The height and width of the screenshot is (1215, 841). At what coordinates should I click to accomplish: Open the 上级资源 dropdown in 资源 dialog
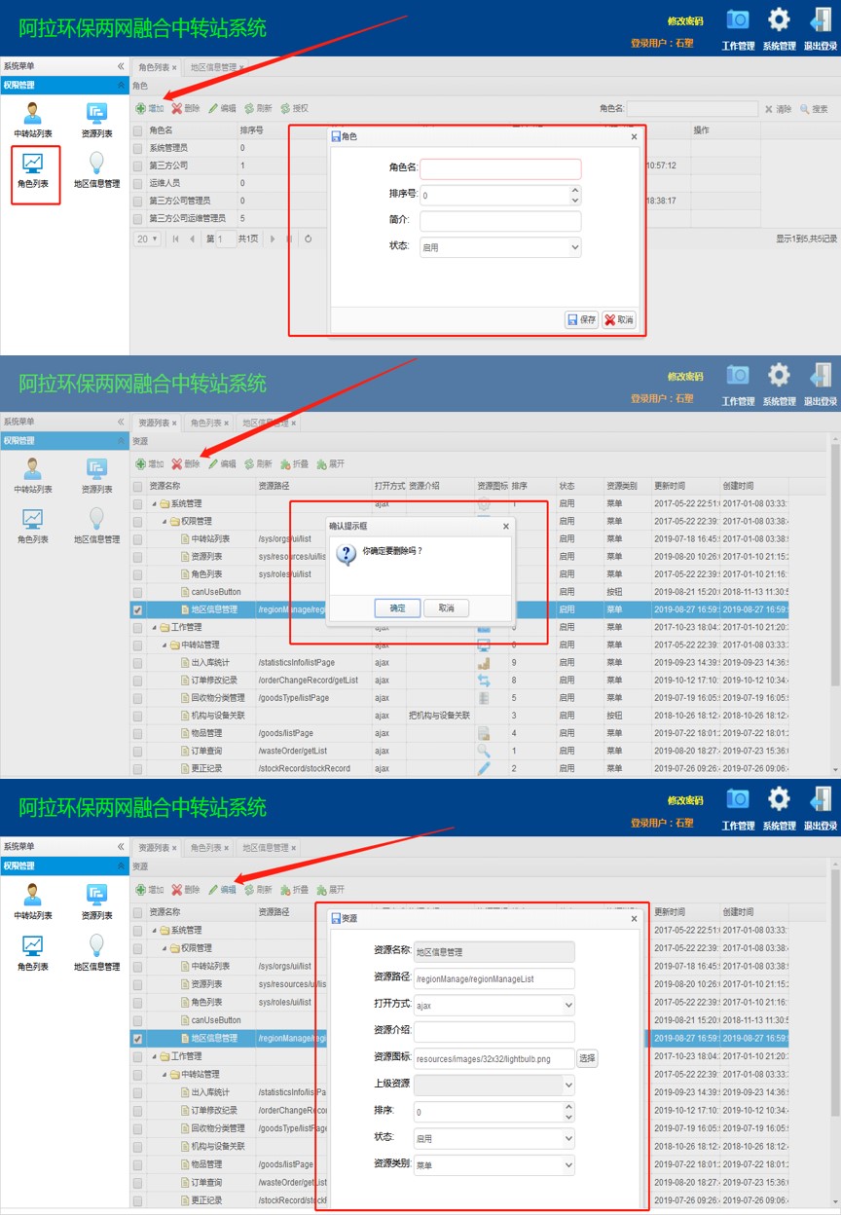567,1085
